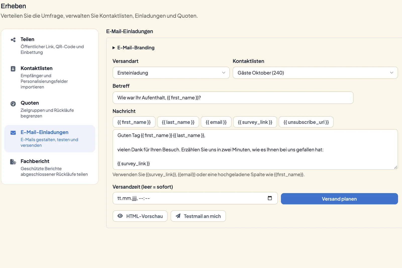402x268 pixels.
Task: Click the 'Versandzeit (leer = sofort)' label
Action: (x=143, y=187)
